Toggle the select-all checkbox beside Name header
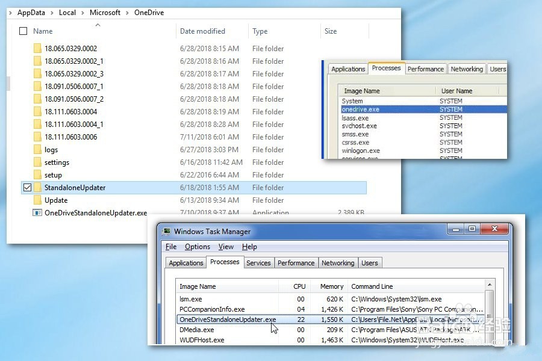 click(23, 31)
